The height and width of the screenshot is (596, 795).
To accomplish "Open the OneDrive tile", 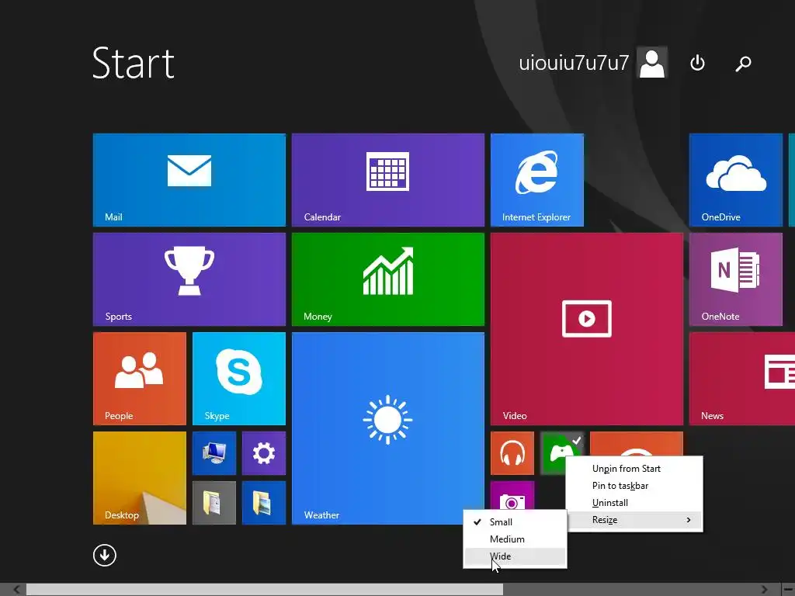I will point(736,180).
